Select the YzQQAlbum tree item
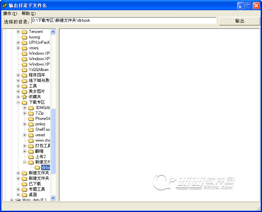The height and width of the screenshot is (212, 262). [38, 70]
